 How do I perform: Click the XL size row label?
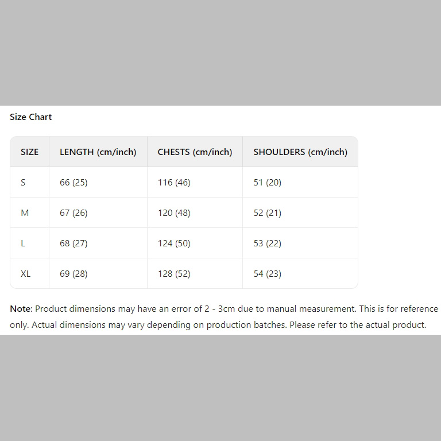(x=26, y=274)
